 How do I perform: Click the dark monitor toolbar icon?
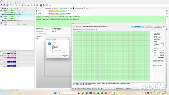[41, 5]
